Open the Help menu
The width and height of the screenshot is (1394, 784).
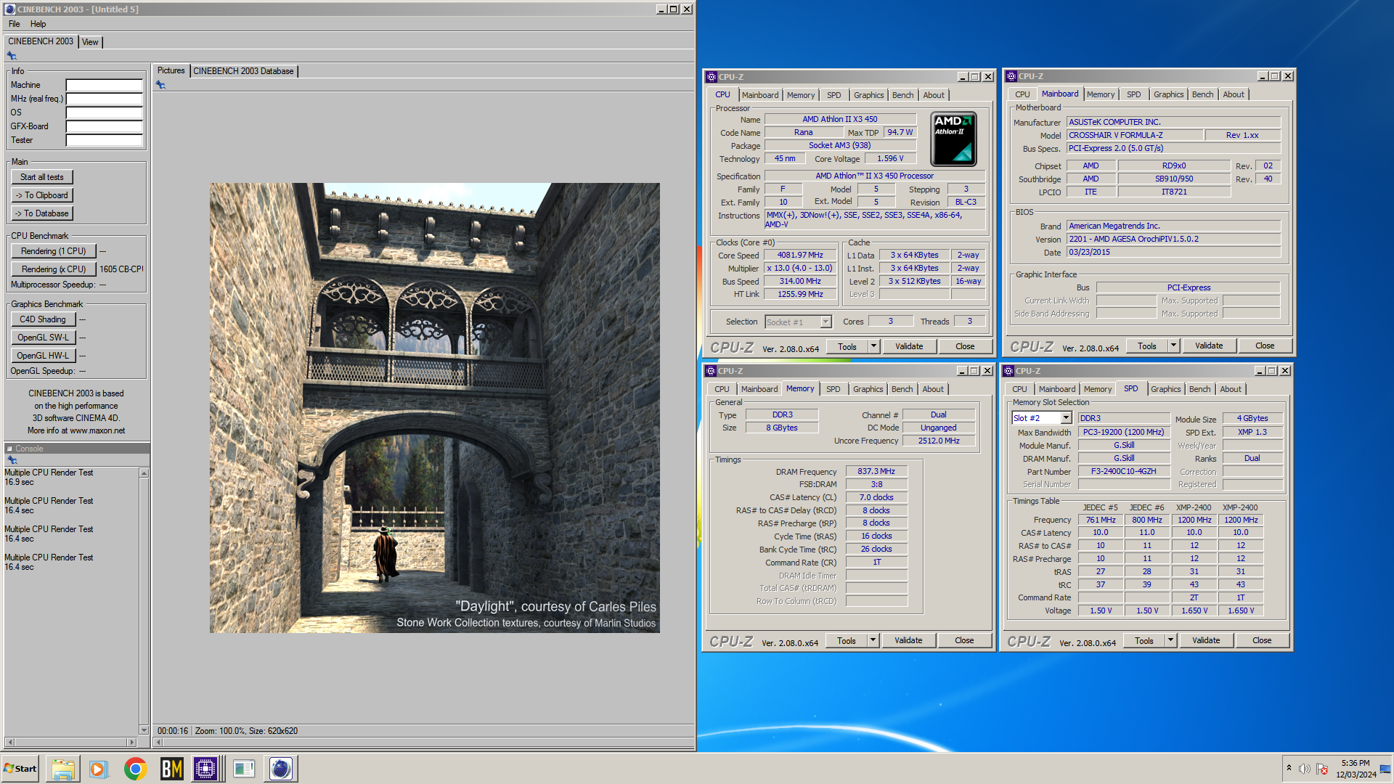pos(38,24)
